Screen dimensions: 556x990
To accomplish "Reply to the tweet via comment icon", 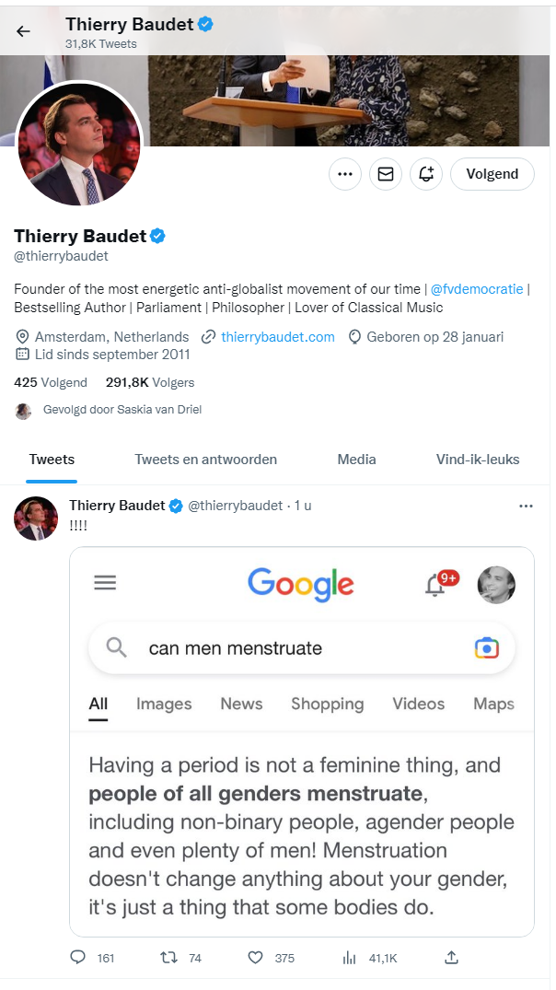I will point(78,958).
